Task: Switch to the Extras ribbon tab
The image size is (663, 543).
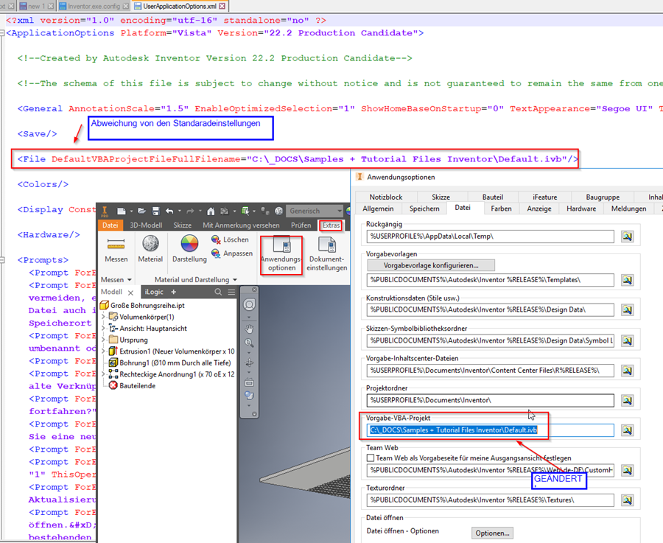Action: tap(331, 225)
